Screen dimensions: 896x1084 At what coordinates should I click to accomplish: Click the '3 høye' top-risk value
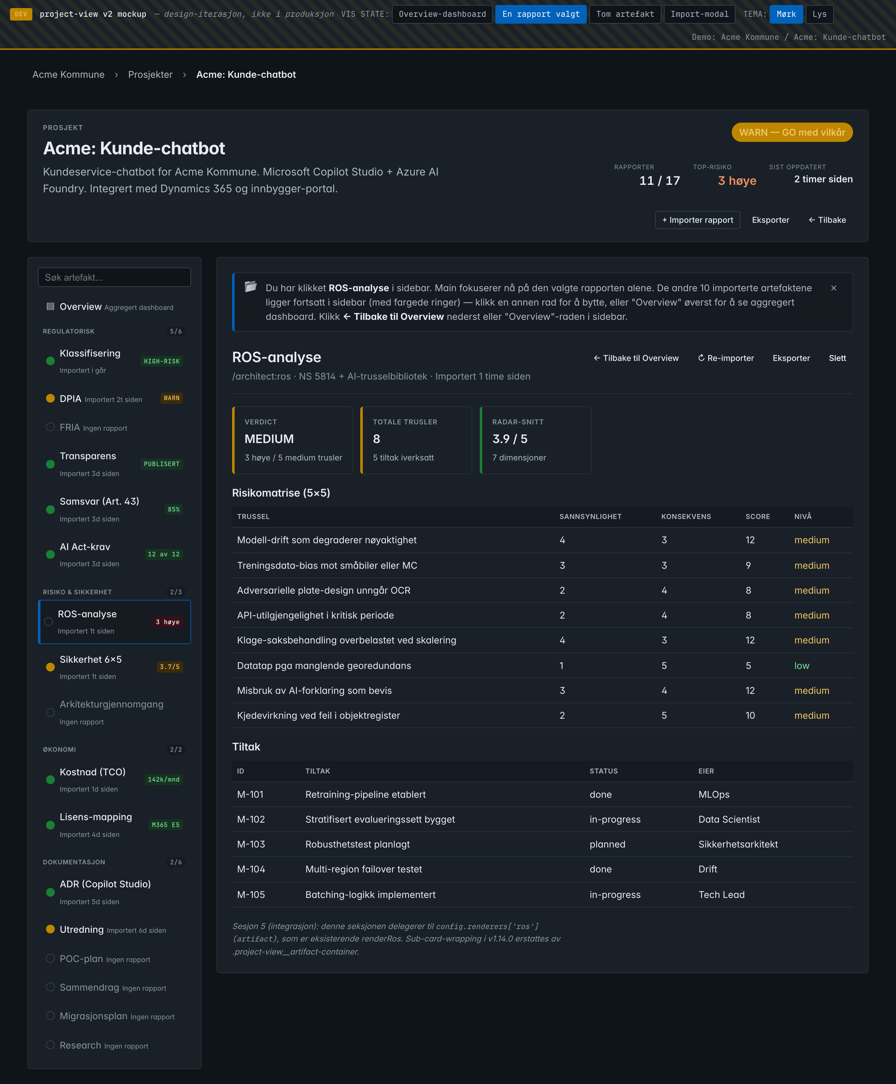coord(737,181)
